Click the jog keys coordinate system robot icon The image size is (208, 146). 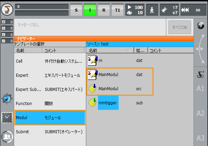coord(200,74)
